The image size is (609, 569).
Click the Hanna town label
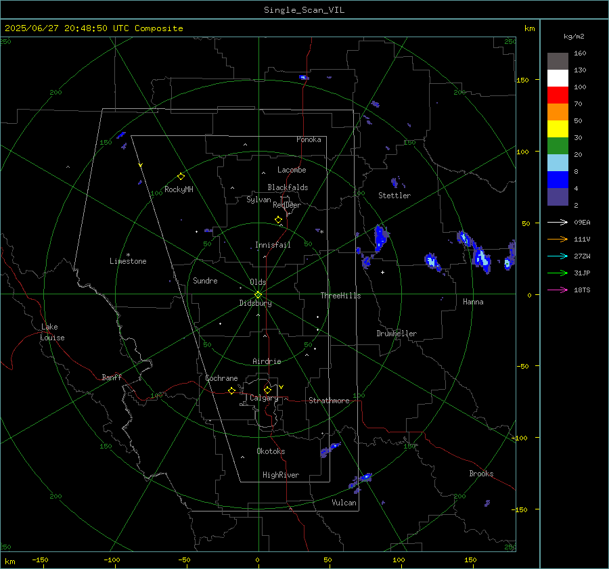pos(473,302)
